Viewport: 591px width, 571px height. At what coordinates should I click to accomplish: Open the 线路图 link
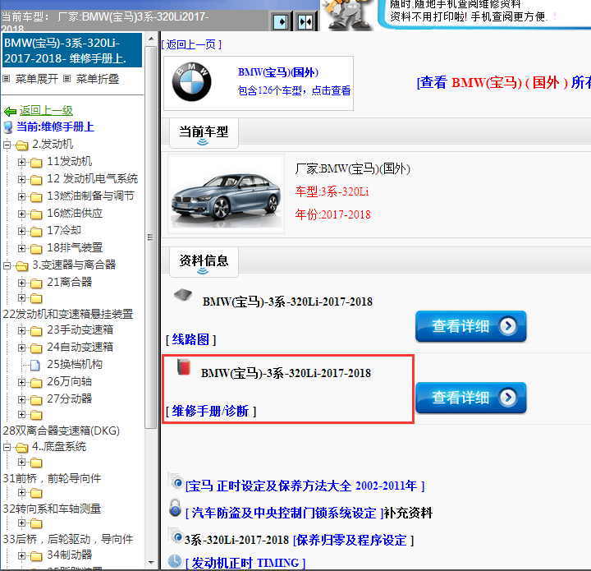[190, 340]
